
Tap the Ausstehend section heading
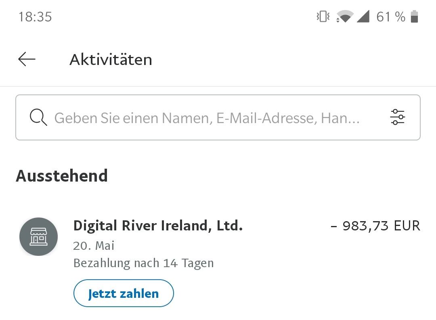pos(62,176)
